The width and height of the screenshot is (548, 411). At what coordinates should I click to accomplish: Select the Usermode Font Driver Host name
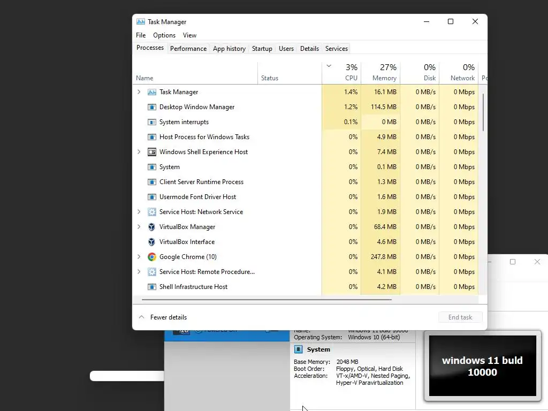tap(197, 197)
